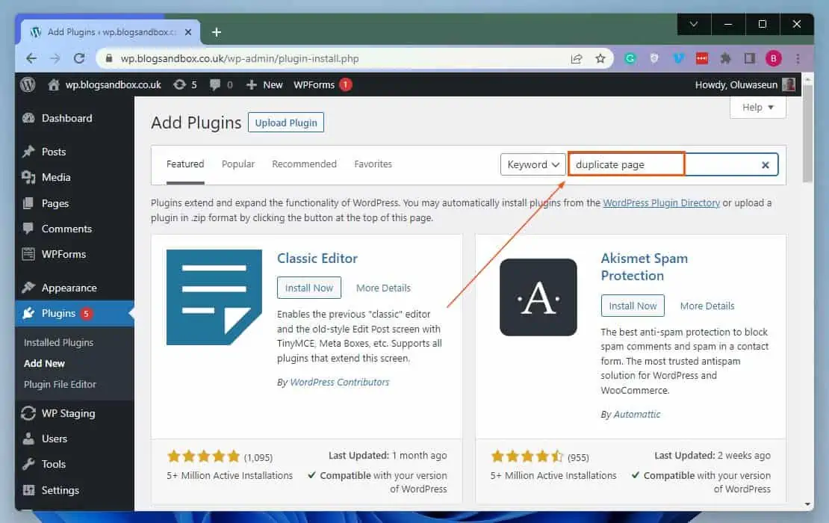Open the Akismet Spam Protection title

[x=644, y=267]
